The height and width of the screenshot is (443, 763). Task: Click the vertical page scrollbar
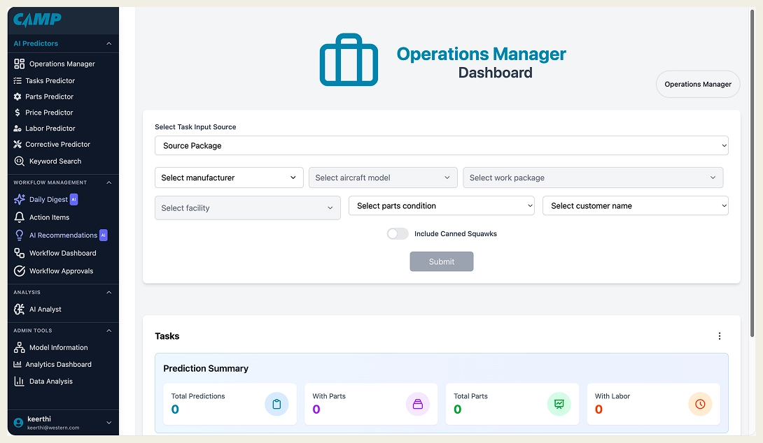(x=752, y=105)
